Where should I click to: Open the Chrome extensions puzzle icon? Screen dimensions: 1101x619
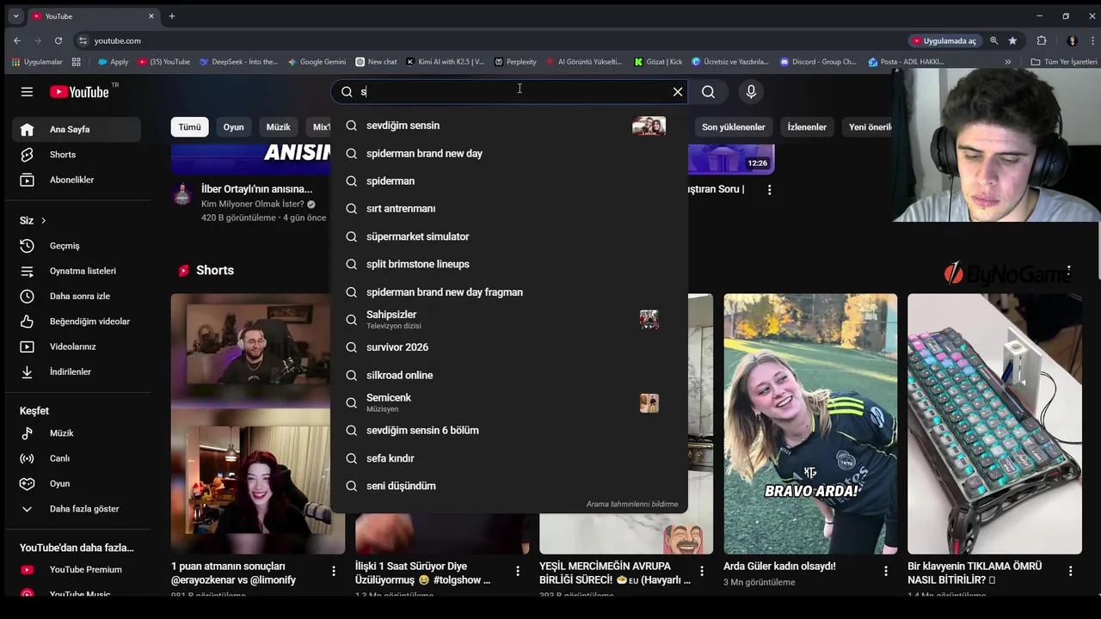coord(1042,40)
